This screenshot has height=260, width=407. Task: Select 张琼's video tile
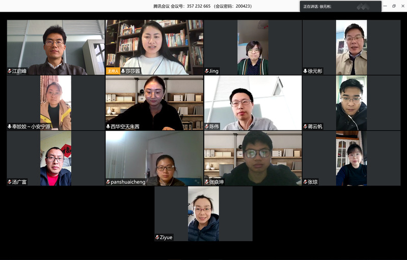pyautogui.click(x=351, y=158)
